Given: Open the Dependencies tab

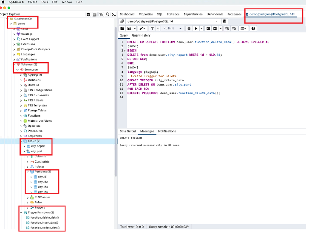Looking at the screenshot, I should [193, 14].
